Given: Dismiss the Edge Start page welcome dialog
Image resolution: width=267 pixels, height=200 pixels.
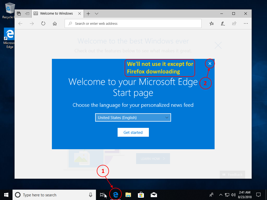Looking at the screenshot, I should 210,64.
